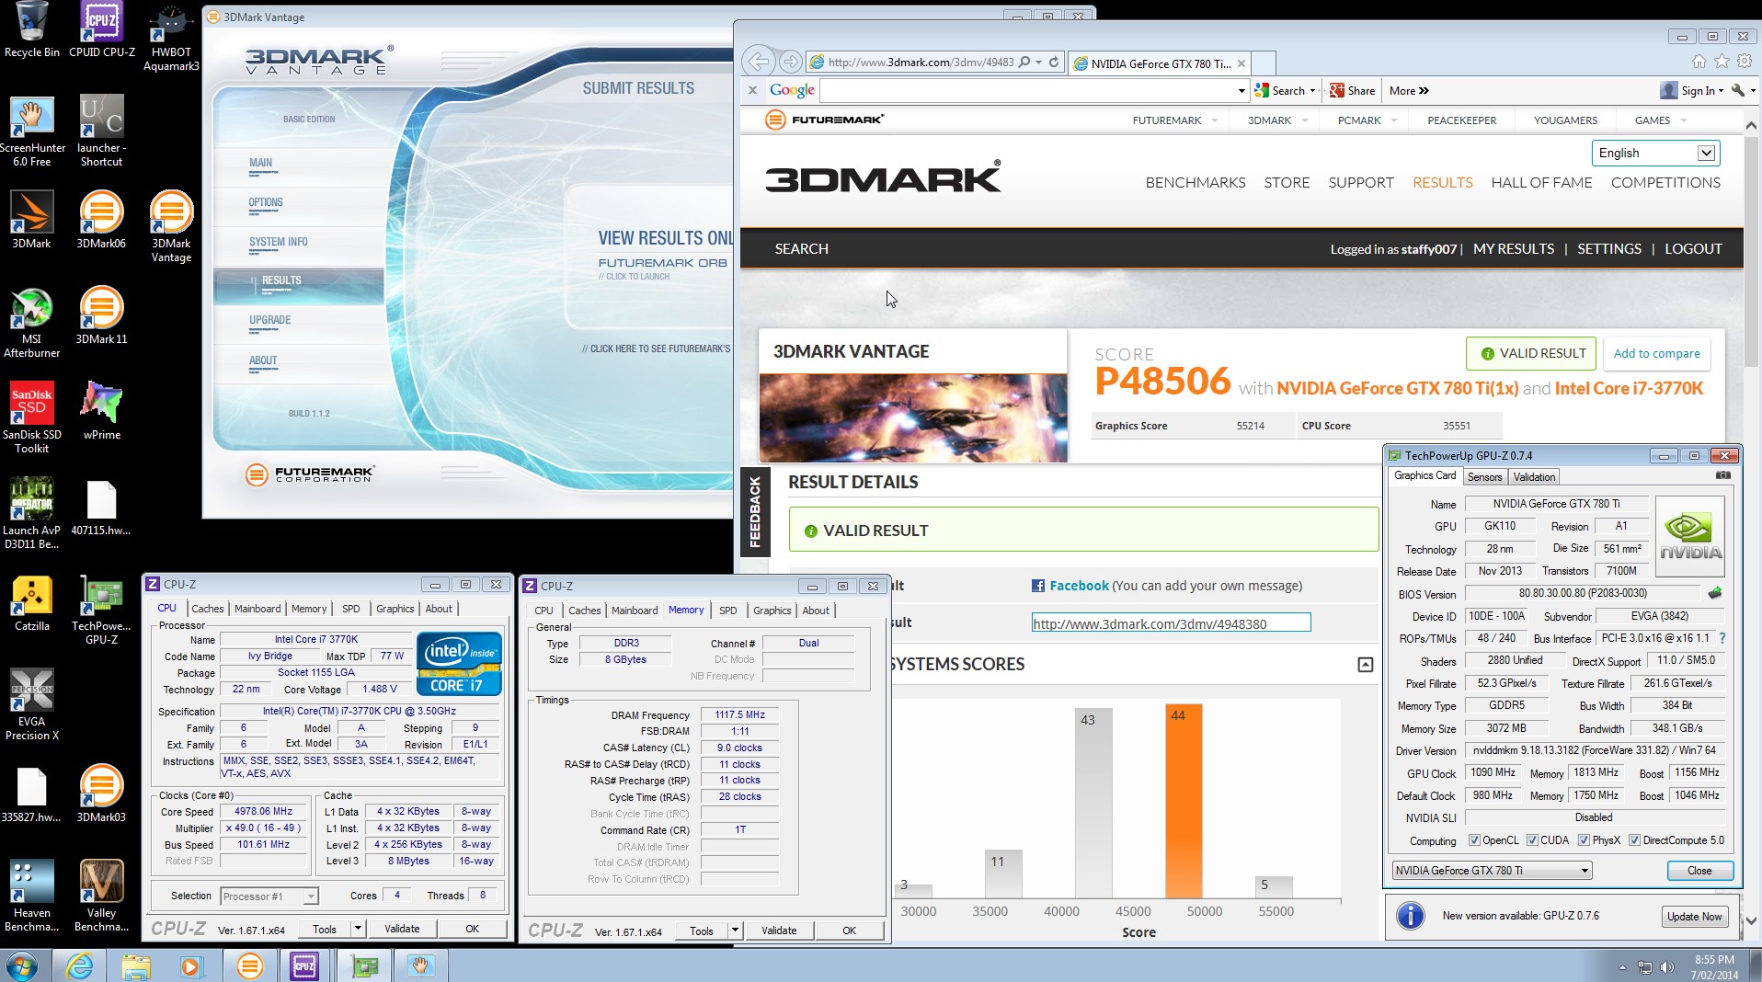Launch 3DMark 11 desktop shortcut
Screen dimensions: 1762x982
(101, 315)
